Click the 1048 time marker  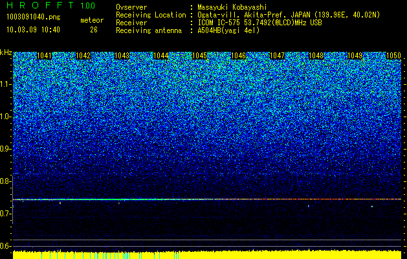[x=316, y=56]
